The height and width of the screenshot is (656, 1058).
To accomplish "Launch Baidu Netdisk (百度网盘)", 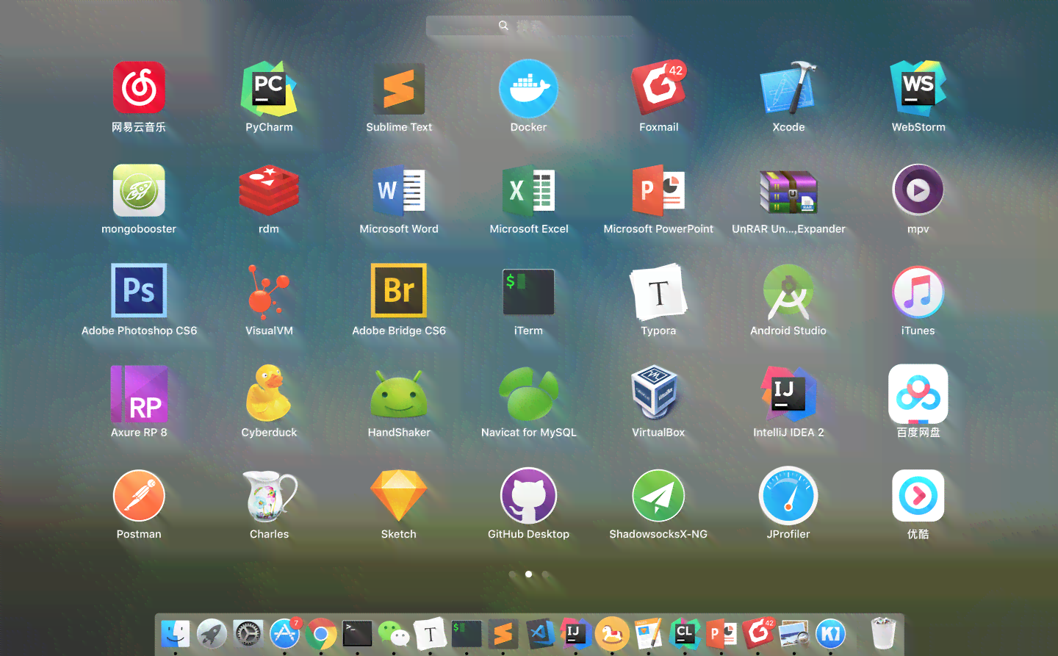I will point(918,394).
